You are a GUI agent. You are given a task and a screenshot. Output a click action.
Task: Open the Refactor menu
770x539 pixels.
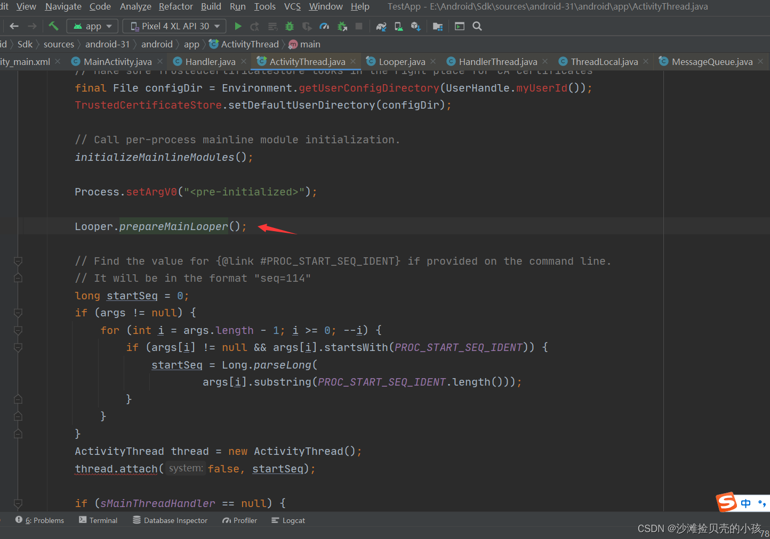[x=175, y=6]
